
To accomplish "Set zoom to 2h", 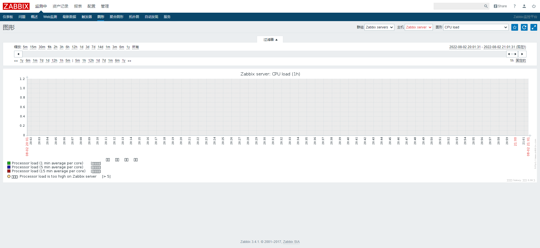I will pyautogui.click(x=56, y=47).
